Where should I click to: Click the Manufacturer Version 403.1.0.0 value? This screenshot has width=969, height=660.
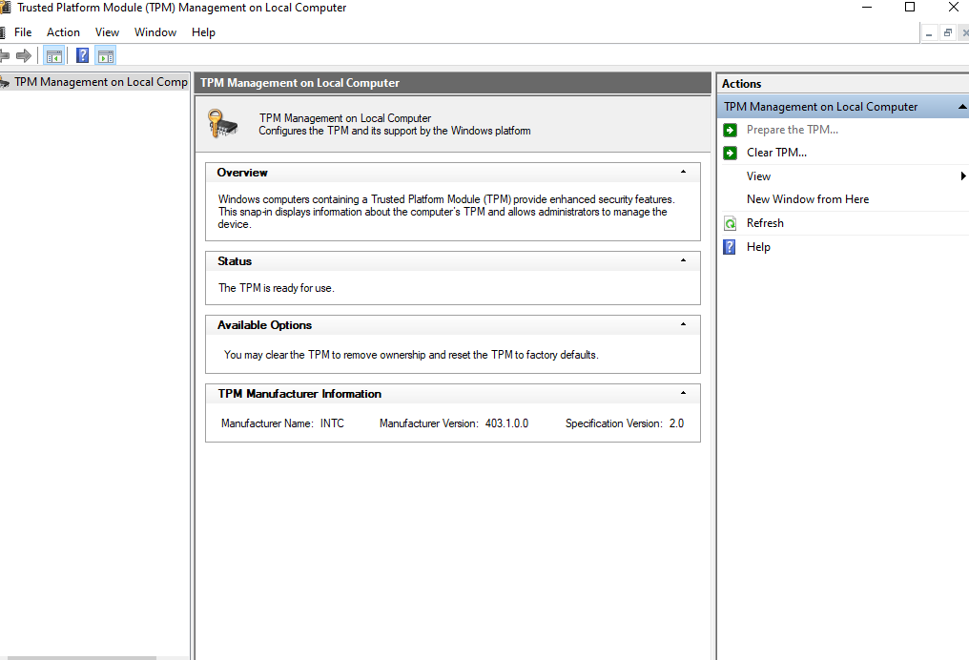point(506,423)
